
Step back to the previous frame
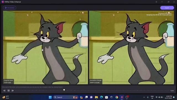tap(4, 91)
